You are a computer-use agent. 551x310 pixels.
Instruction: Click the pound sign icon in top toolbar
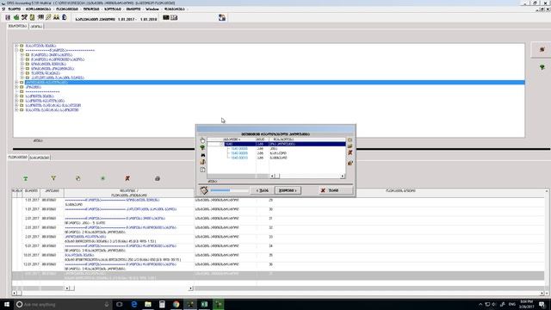[65, 17]
